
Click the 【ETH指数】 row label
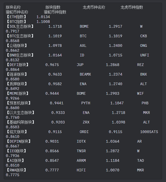(16, 17)
